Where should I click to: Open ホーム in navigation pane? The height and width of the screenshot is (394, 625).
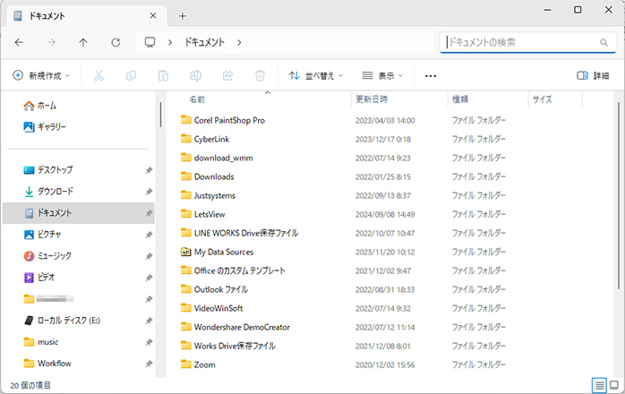click(x=79, y=106)
